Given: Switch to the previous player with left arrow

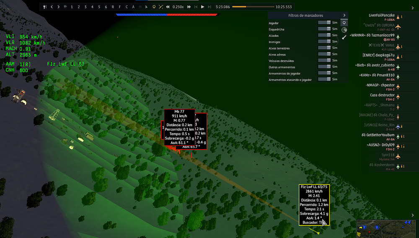Looking at the screenshot, I should pos(52,7).
